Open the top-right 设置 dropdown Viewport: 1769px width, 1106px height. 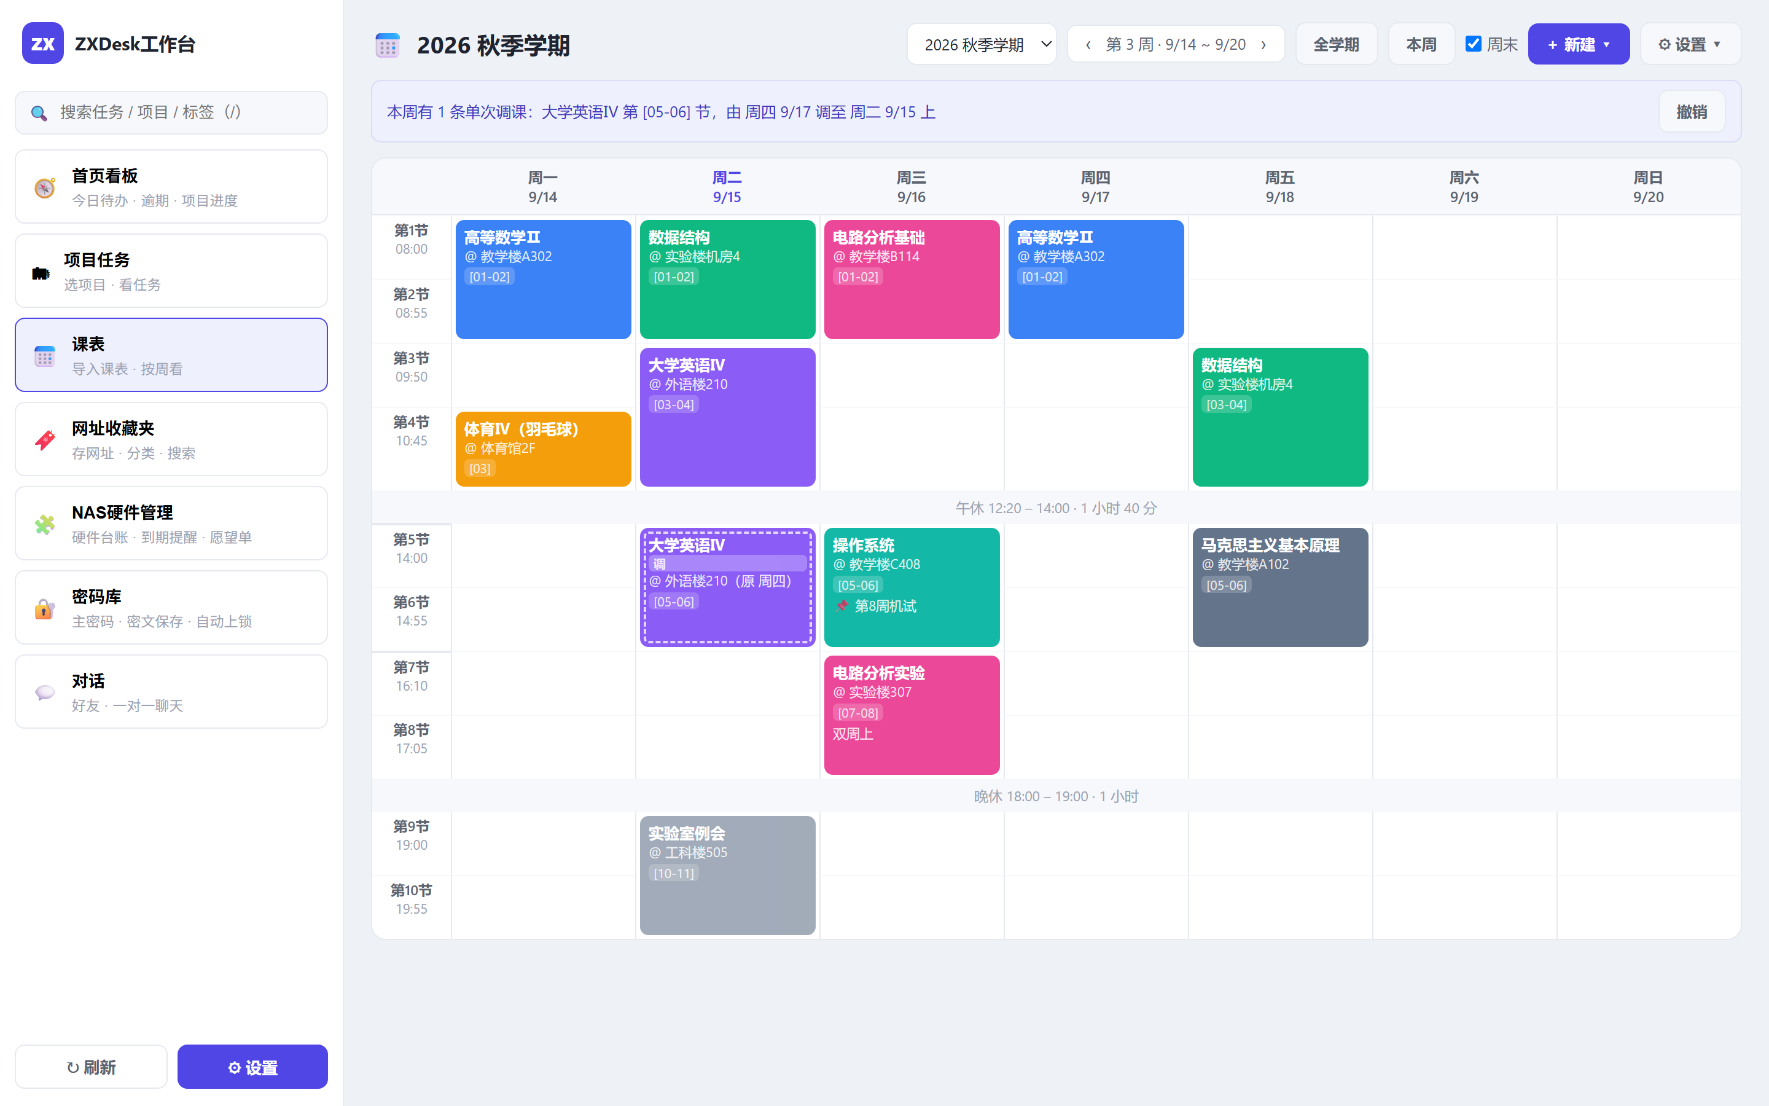click(1690, 45)
